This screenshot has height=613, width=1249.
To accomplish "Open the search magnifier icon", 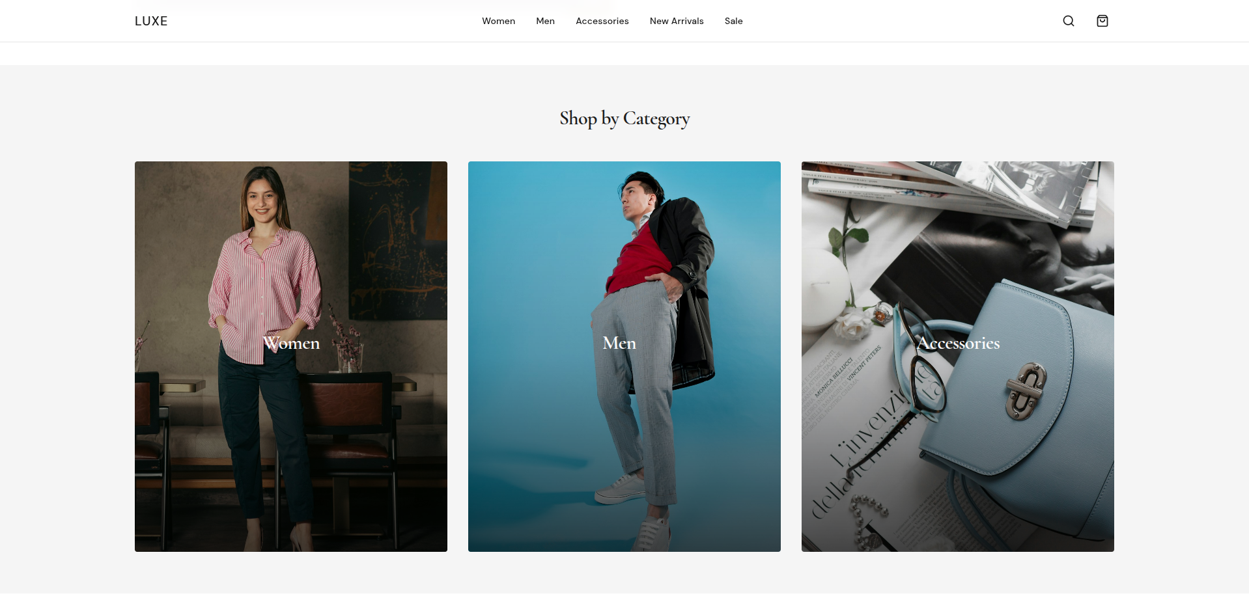I will pyautogui.click(x=1068, y=21).
